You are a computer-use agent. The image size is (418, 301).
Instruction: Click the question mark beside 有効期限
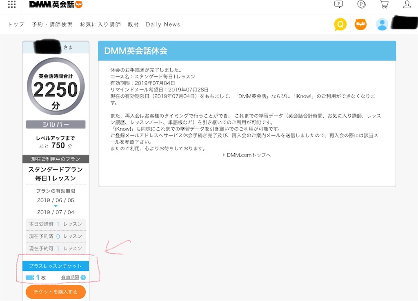83,278
